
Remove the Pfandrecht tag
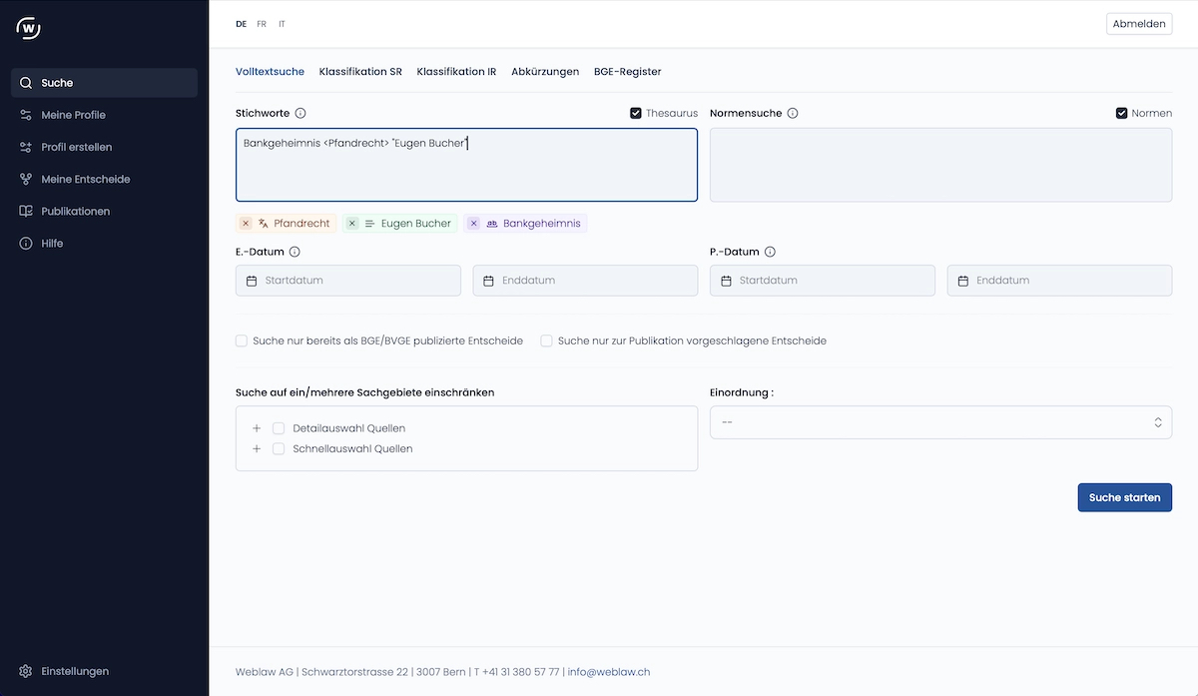coord(246,224)
